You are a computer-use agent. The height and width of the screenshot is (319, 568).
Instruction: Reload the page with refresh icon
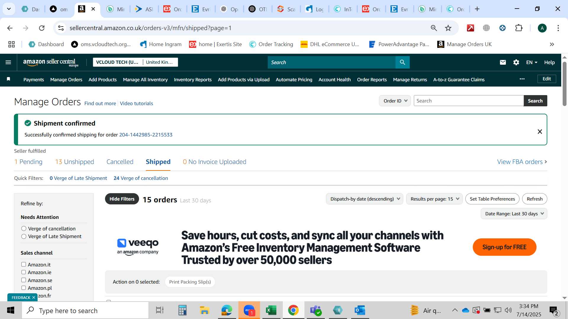coord(42,28)
